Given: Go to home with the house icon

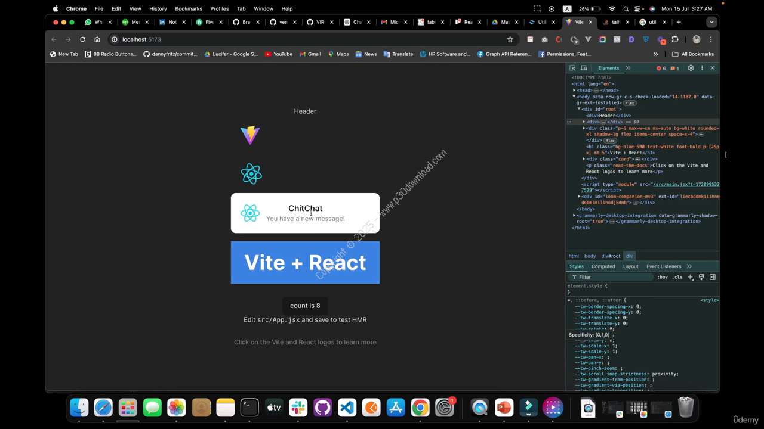Looking at the screenshot, I should pyautogui.click(x=97, y=39).
